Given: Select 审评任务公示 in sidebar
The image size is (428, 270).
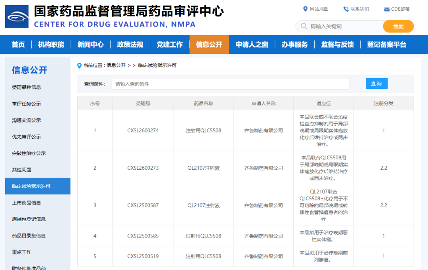Looking at the screenshot, I should 27,104.
